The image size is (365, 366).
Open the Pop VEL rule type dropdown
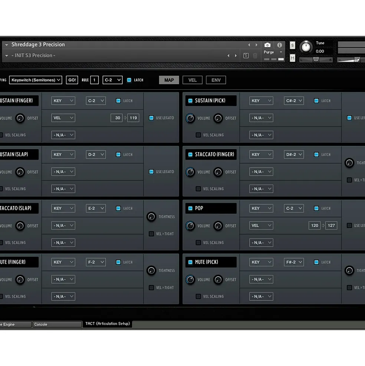(x=261, y=226)
